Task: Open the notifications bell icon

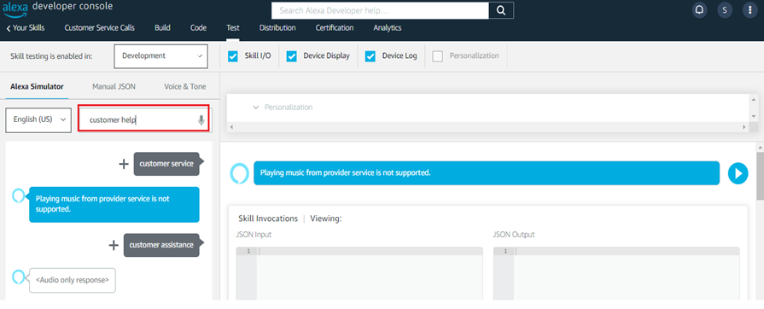Action: (x=700, y=10)
